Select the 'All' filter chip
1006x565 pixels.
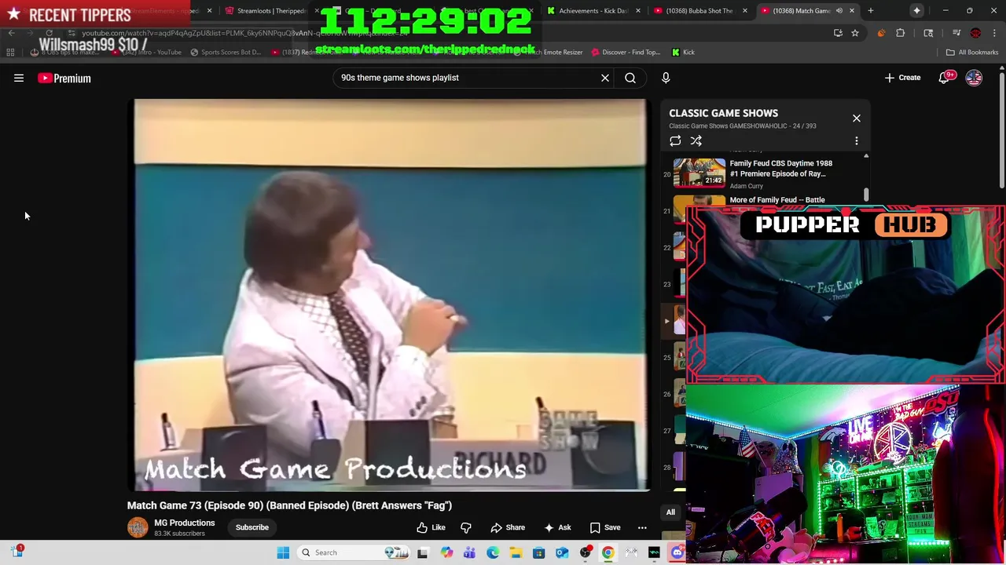pyautogui.click(x=670, y=512)
